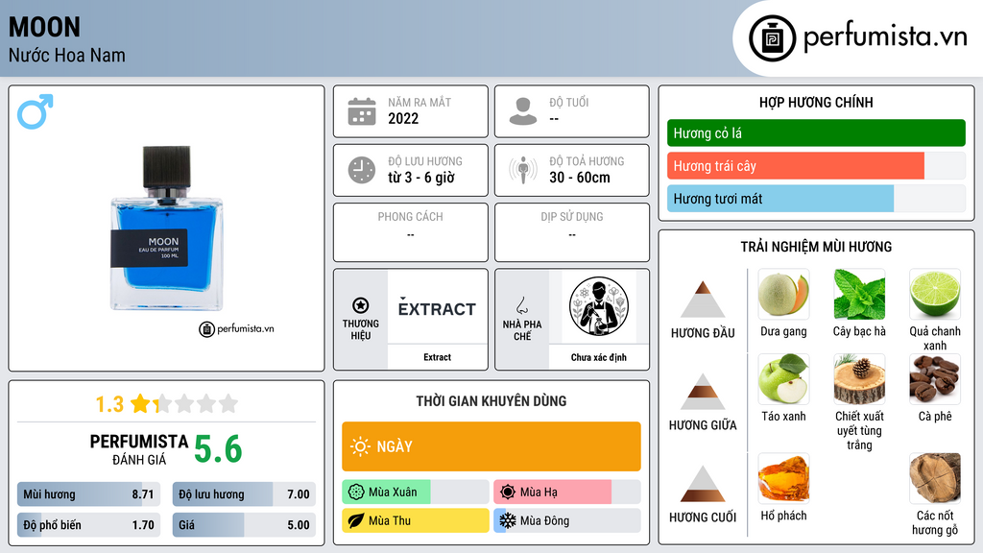This screenshot has width=983, height=553.
Task: Select the white cedar extract image
Action: (859, 378)
